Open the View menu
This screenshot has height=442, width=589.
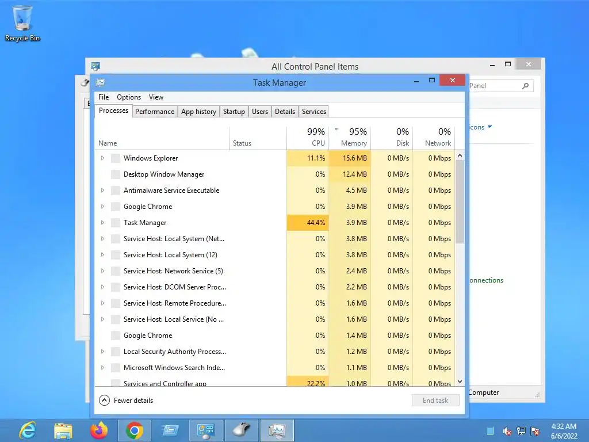coord(156,97)
